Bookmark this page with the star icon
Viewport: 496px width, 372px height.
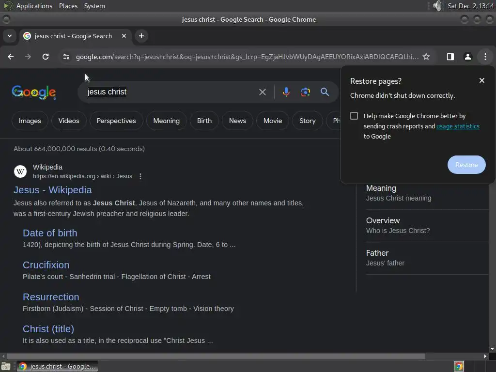coord(426,57)
